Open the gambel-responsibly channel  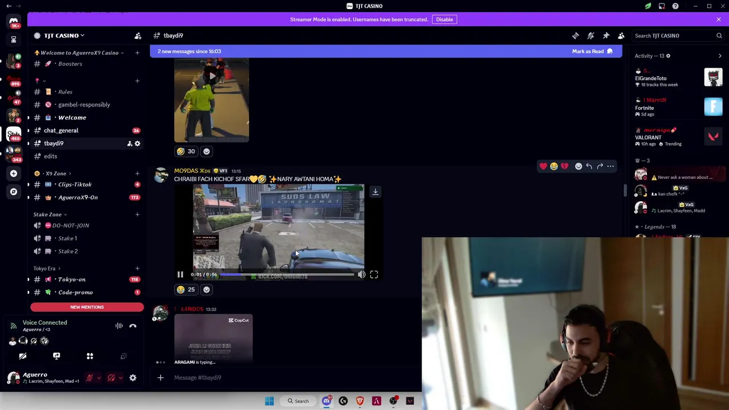pyautogui.click(x=87, y=105)
